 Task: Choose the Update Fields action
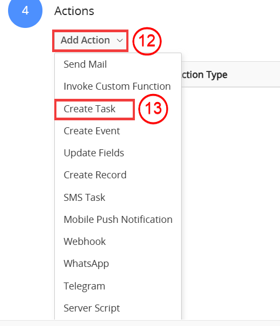tap(118, 153)
